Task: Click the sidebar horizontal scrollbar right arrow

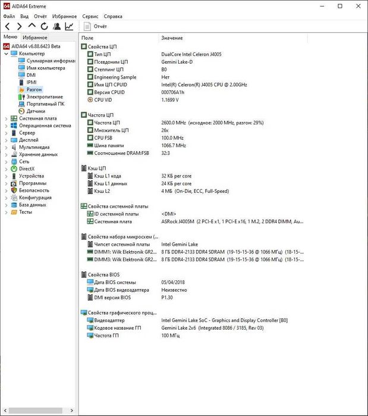Action: [x=72, y=411]
